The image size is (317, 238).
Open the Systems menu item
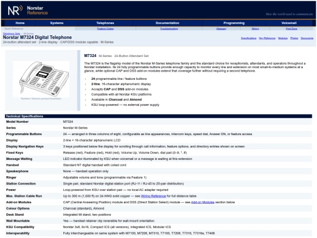(x=57, y=23)
